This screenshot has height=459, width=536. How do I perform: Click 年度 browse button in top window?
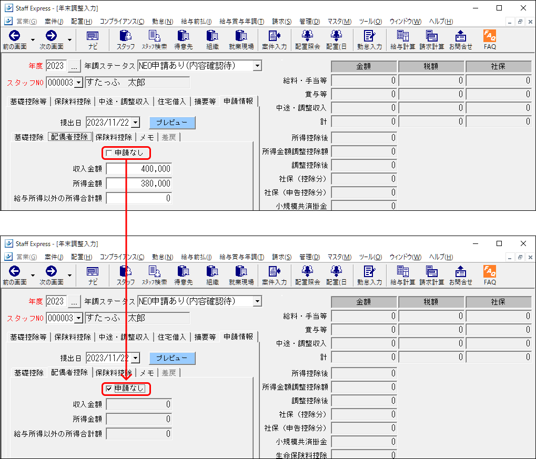74,66
